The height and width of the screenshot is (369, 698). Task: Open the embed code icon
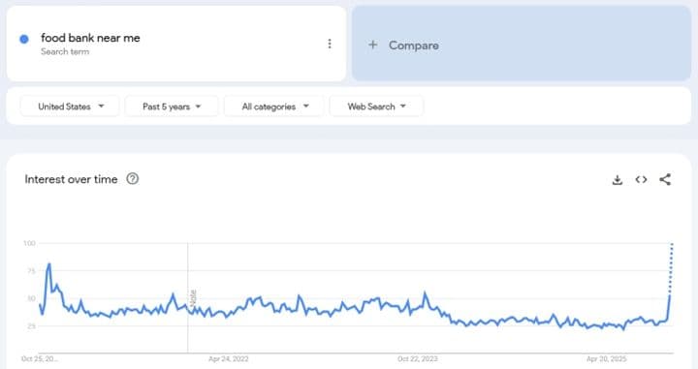[x=641, y=179]
